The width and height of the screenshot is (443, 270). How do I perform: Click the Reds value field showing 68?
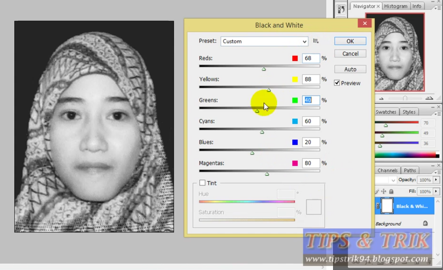[x=311, y=58]
